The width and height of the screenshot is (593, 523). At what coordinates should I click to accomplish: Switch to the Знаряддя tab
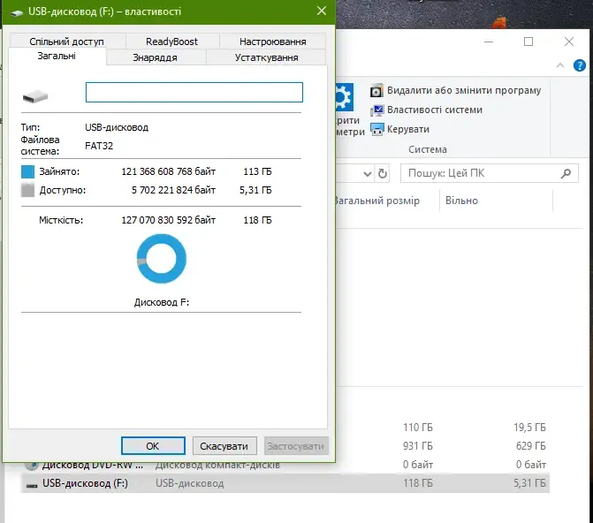click(x=156, y=57)
